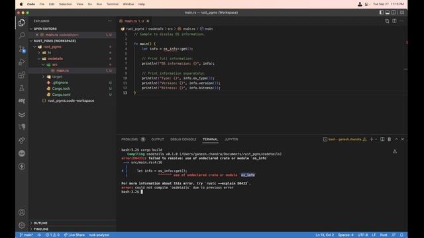Collapse the RUST_PGMS workspace section
Screen dimensions: 424x238
tap(31, 41)
